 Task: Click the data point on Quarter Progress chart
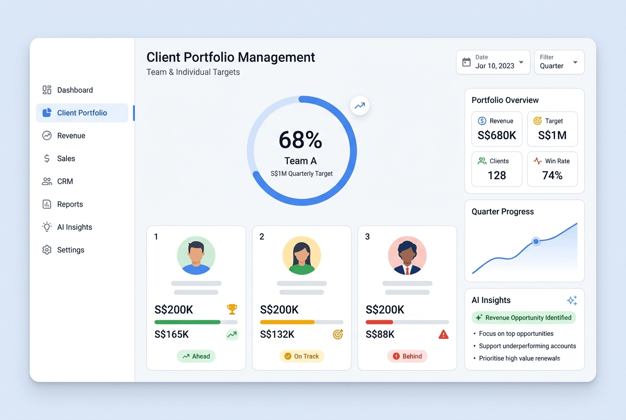pos(536,242)
